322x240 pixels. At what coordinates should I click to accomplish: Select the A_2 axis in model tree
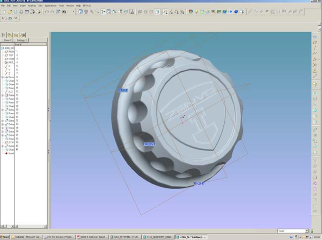[9, 92]
